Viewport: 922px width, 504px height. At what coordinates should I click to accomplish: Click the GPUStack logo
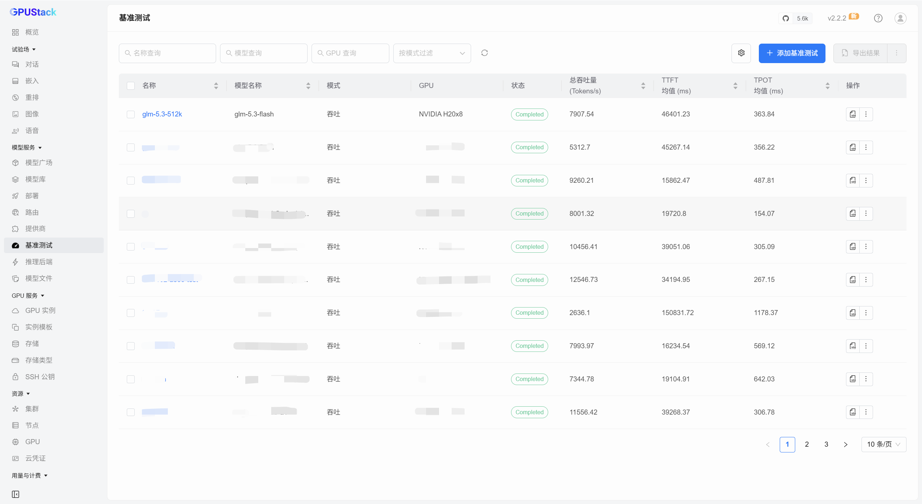tap(33, 12)
